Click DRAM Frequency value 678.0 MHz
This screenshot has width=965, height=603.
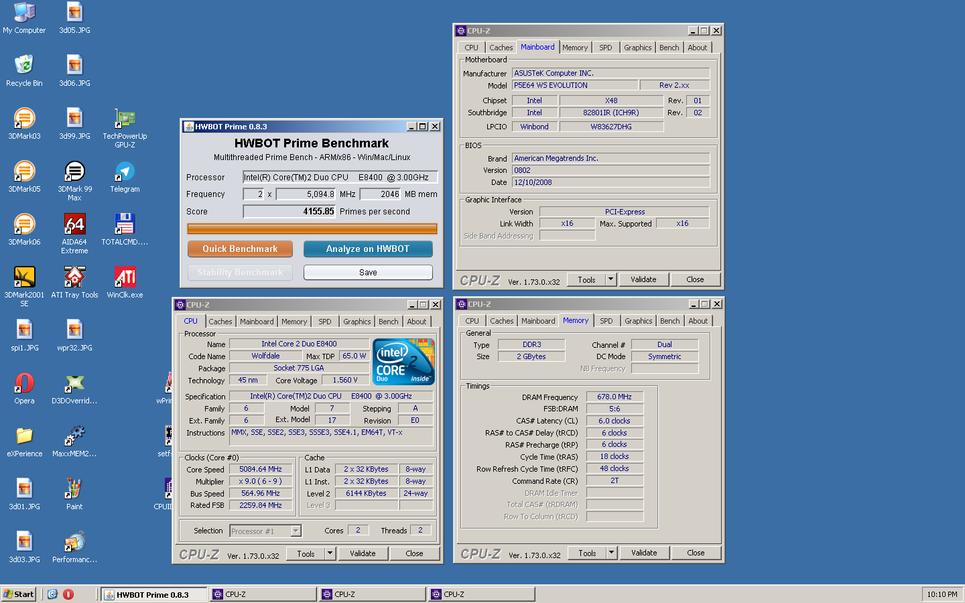coord(615,397)
